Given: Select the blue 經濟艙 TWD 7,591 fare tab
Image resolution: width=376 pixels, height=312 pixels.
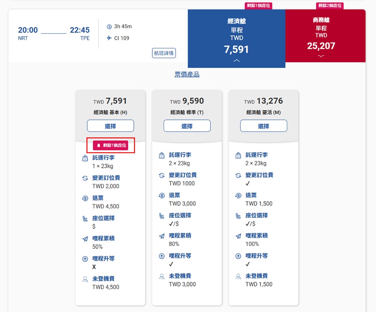Looking at the screenshot, I should (x=237, y=38).
